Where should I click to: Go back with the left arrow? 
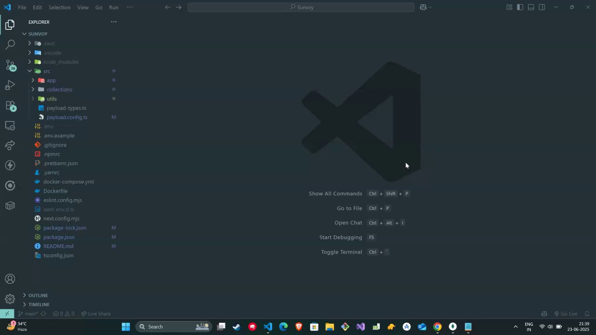(x=168, y=7)
